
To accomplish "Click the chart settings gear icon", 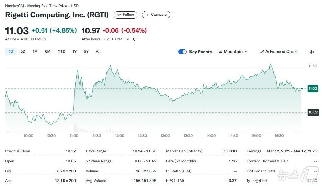I will (312, 52).
